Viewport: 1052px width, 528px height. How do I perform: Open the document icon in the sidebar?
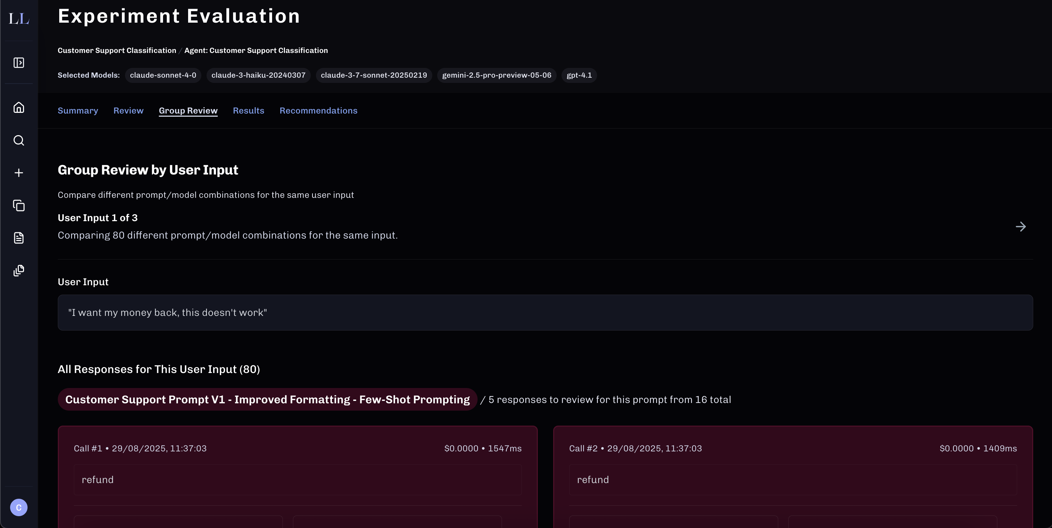tap(19, 238)
